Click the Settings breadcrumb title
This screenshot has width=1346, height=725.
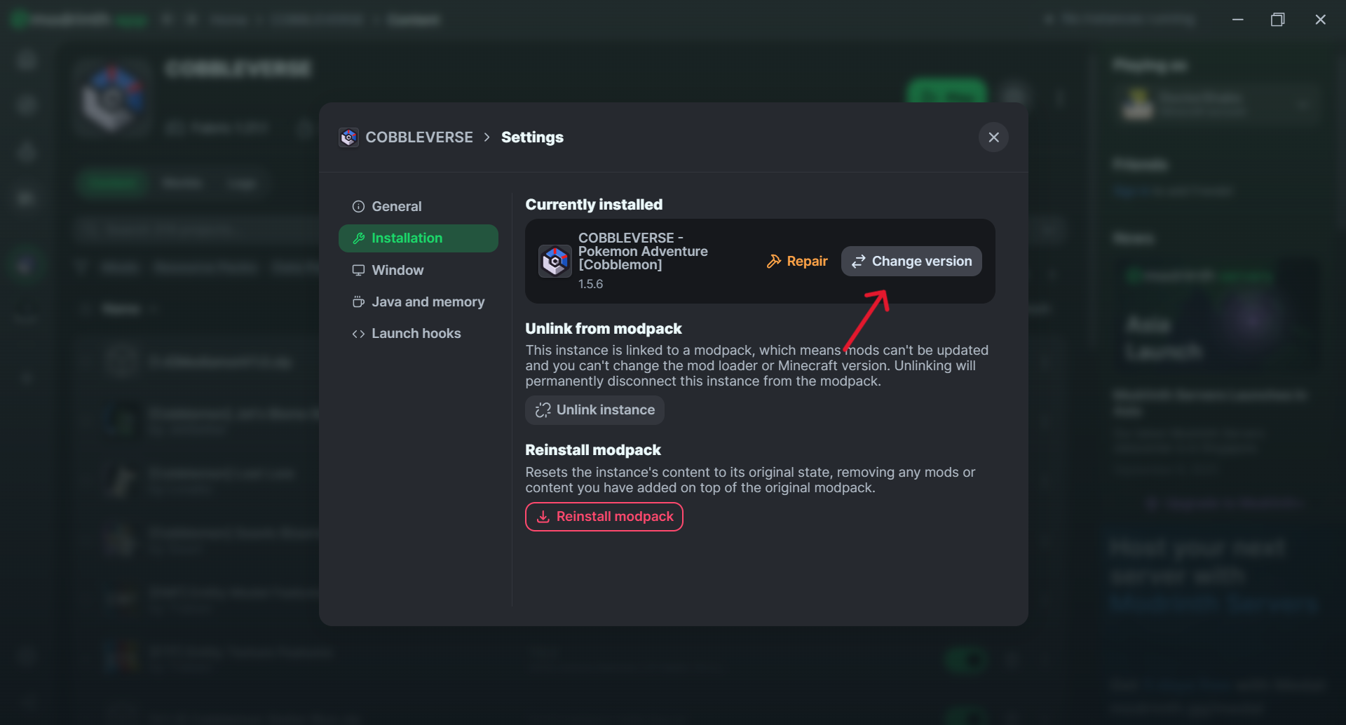(532, 137)
